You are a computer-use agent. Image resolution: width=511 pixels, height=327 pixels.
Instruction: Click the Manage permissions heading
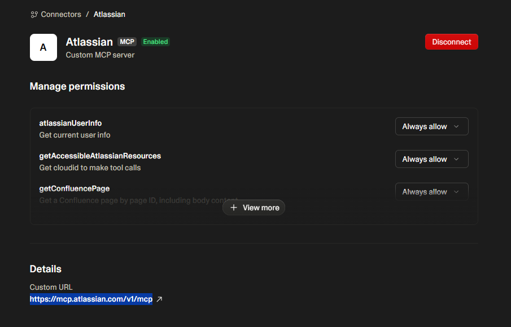pos(77,86)
